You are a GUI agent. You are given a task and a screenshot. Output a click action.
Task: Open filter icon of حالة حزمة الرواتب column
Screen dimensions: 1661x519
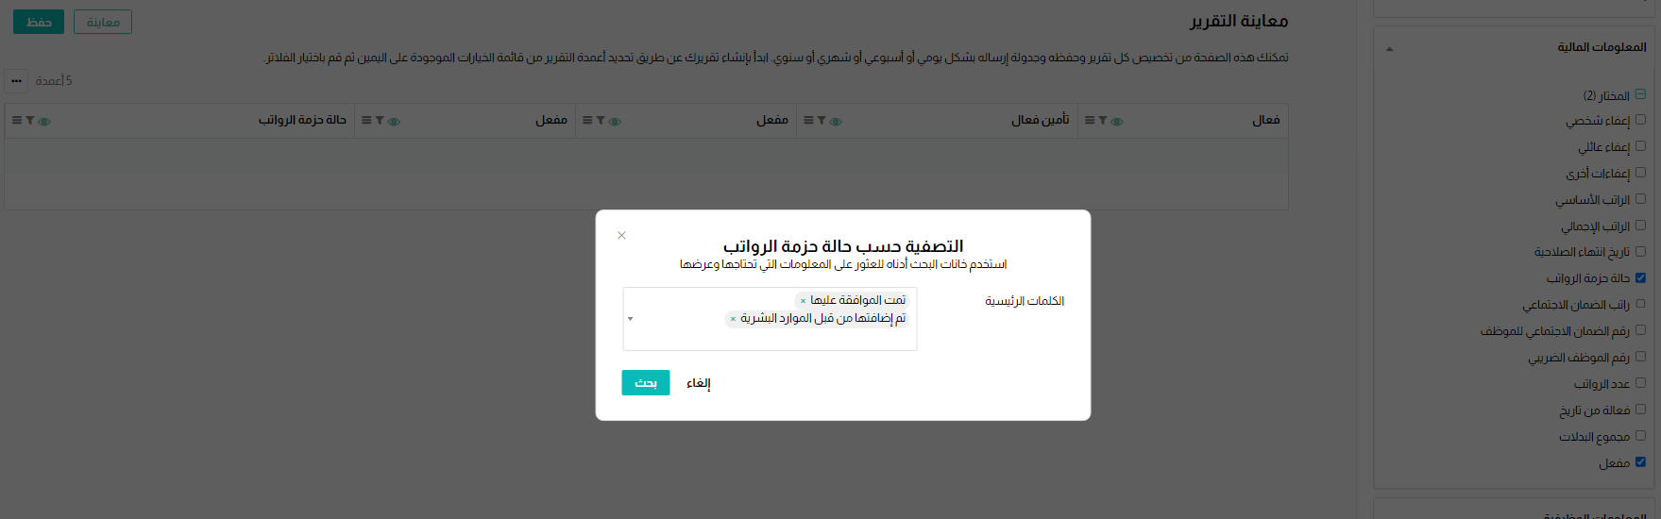30,121
